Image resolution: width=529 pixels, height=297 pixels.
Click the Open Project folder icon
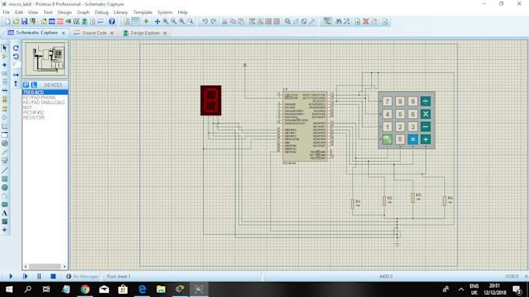[x=16, y=22]
